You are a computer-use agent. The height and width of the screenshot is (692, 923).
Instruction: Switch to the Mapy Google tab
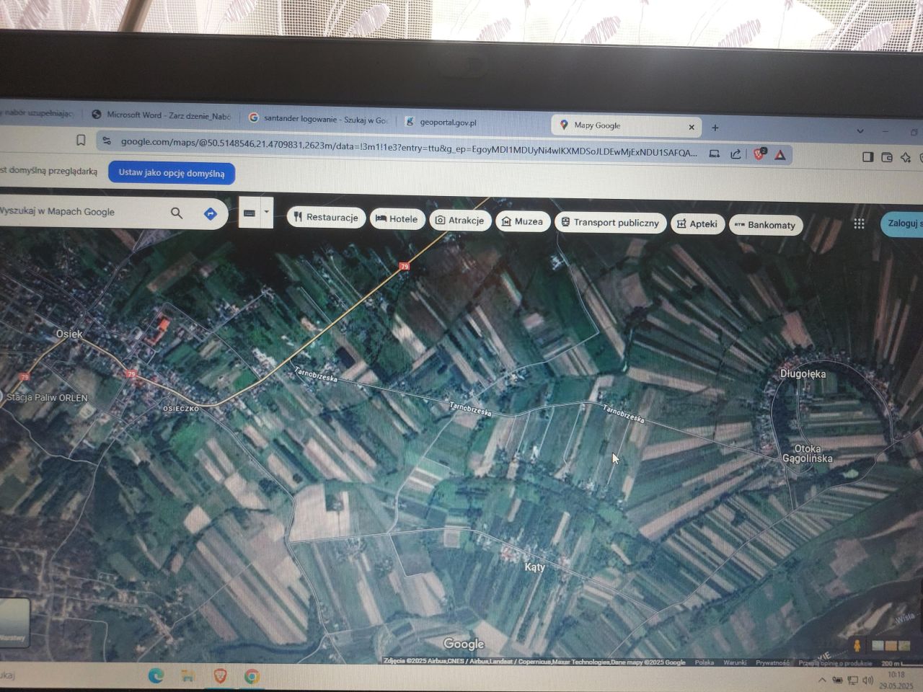click(x=599, y=125)
